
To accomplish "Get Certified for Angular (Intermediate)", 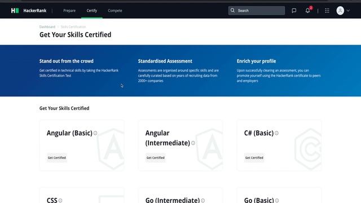I will (x=156, y=158).
